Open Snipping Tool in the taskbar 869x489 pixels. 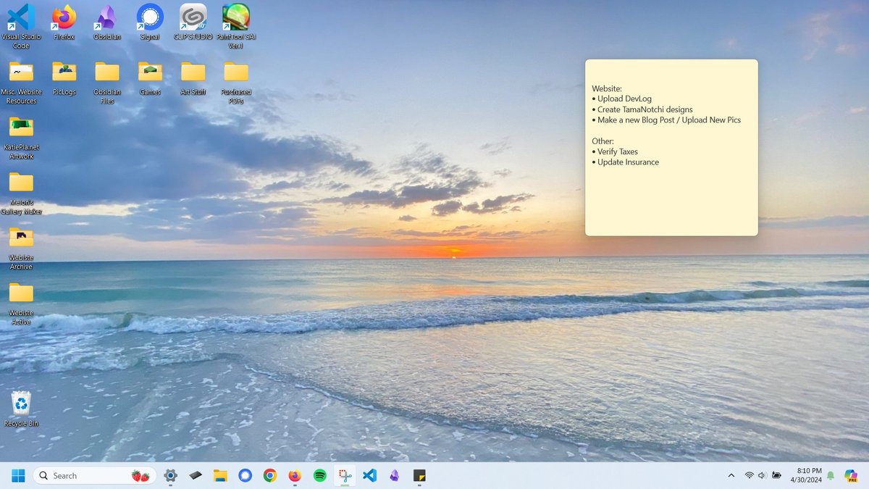[344, 476]
